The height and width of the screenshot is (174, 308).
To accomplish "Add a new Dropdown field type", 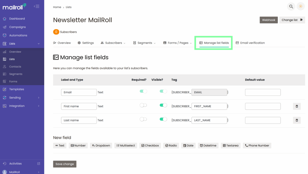I will [100, 145].
